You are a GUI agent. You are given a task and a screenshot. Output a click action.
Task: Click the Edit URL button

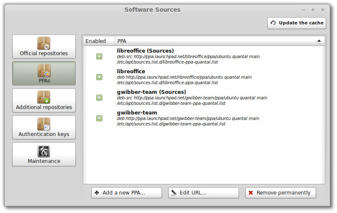[204, 193]
